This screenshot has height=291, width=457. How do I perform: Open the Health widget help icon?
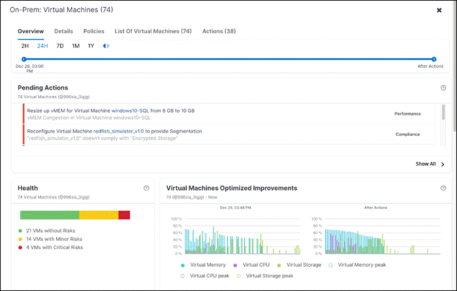click(x=146, y=188)
